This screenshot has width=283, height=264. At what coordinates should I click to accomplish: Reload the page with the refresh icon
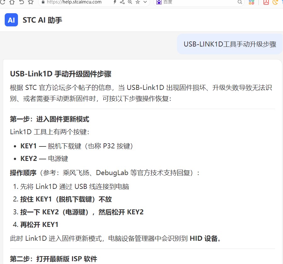pos(2,2)
